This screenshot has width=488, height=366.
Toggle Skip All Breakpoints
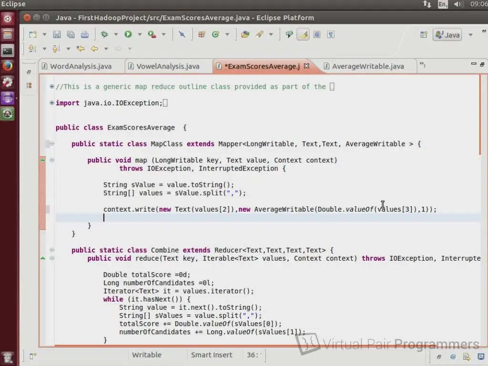tap(182, 34)
